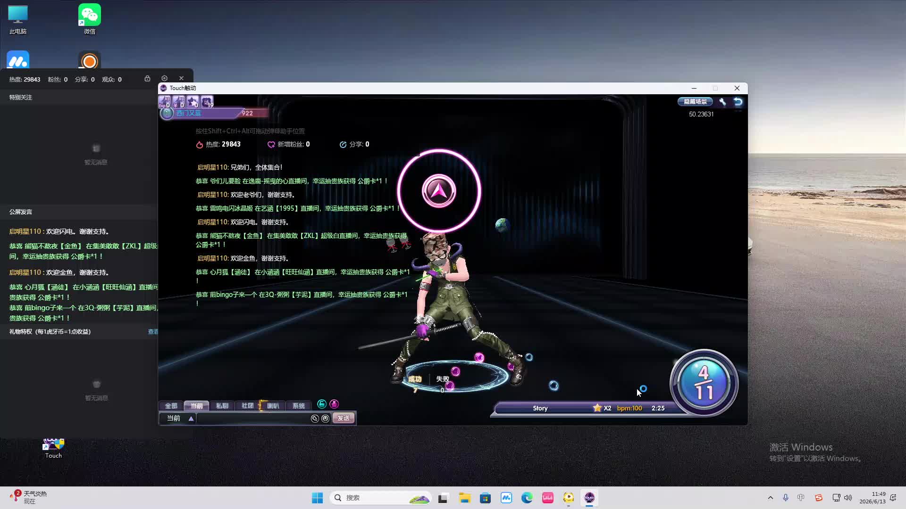This screenshot has width=906, height=509.
Task: Open the 微信 WeChat desktop icon
Action: (x=90, y=20)
